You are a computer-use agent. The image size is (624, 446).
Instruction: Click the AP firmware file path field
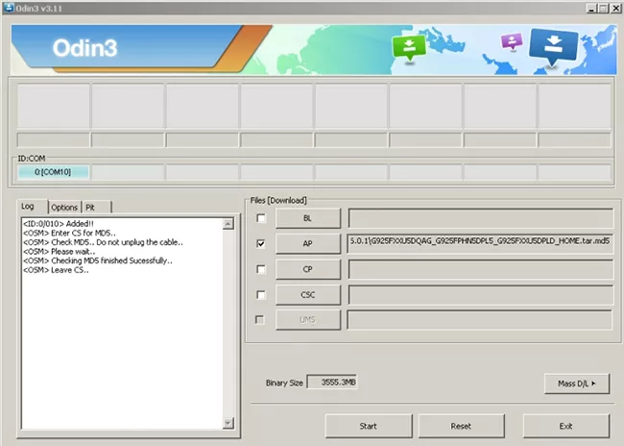480,244
